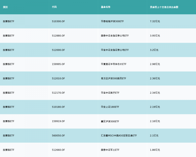Select fund name 华宝中证医疗ETF

110,93
